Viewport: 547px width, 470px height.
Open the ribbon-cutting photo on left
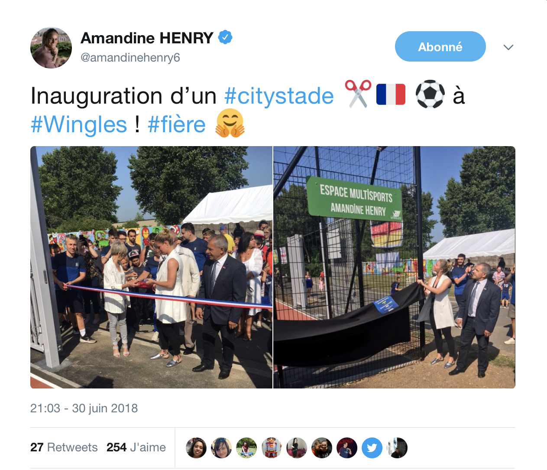(x=151, y=267)
